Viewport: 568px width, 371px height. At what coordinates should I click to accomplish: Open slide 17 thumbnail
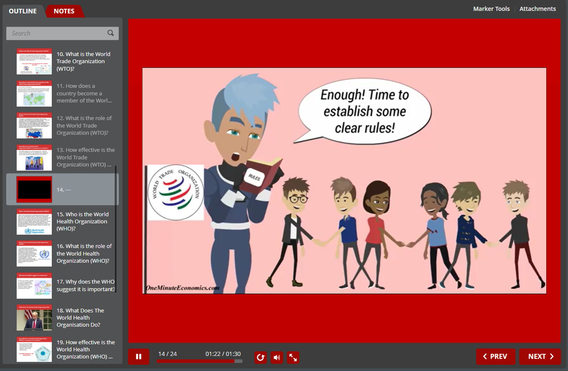[x=34, y=285]
